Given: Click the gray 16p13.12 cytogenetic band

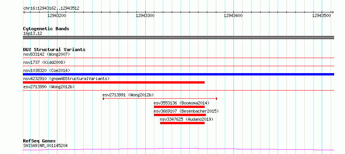Looking at the screenshot, I should coord(178,38).
